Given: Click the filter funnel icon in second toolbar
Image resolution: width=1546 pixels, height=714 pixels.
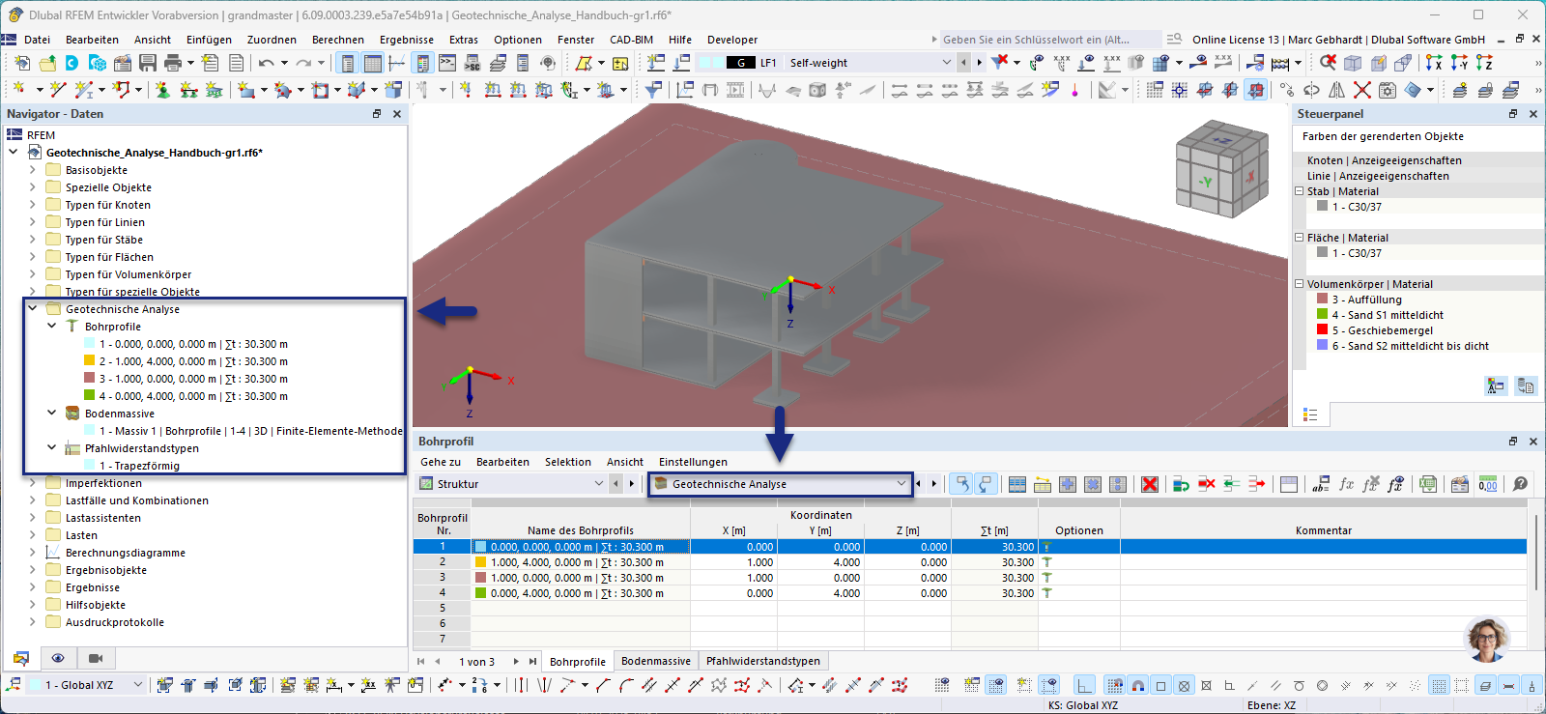Looking at the screenshot, I should (652, 89).
